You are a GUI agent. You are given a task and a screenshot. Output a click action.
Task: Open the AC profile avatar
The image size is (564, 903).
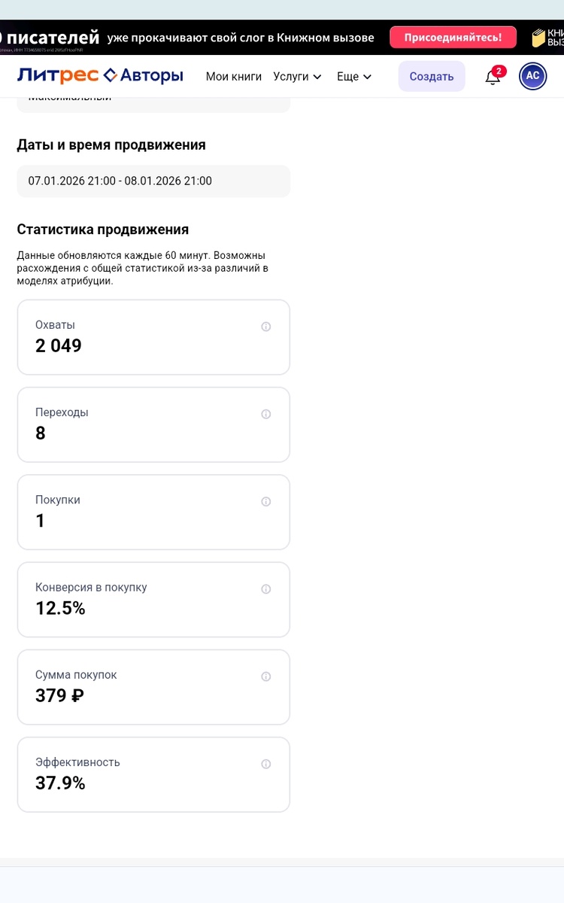click(x=532, y=76)
